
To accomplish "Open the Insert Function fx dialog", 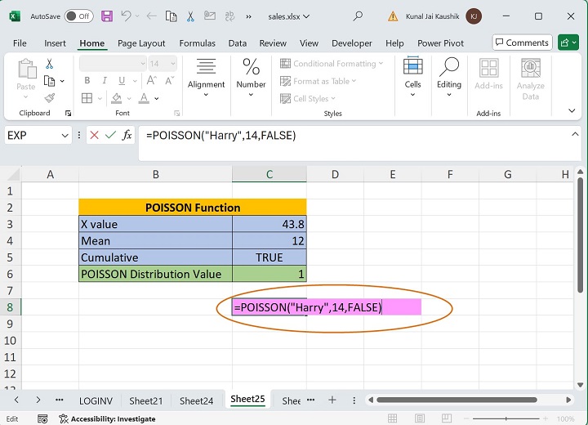I will pyautogui.click(x=127, y=136).
